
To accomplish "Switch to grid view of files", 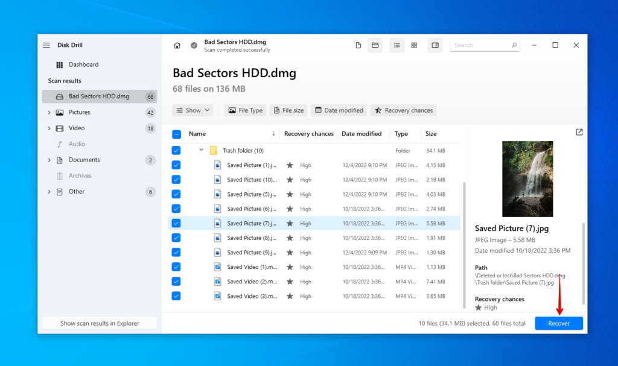I will (414, 45).
